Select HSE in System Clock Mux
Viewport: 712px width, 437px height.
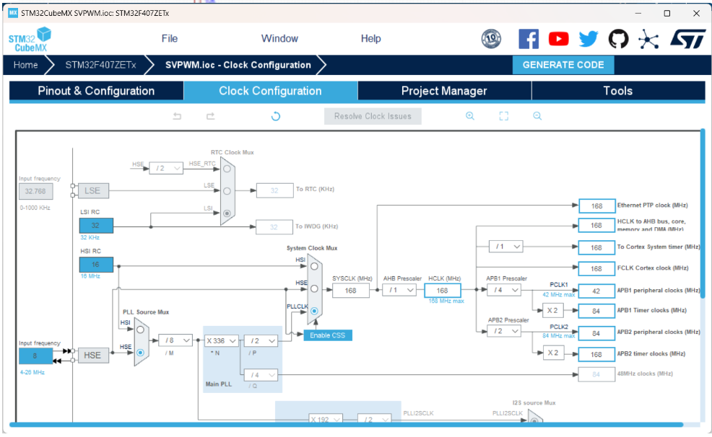(314, 288)
